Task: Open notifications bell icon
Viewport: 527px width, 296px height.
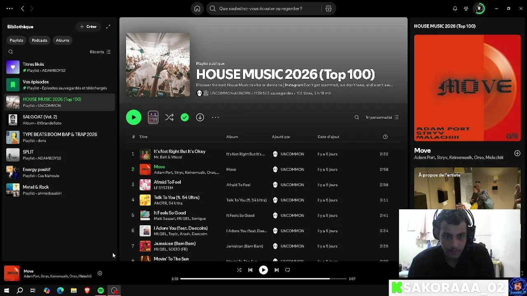Action: pos(455,9)
